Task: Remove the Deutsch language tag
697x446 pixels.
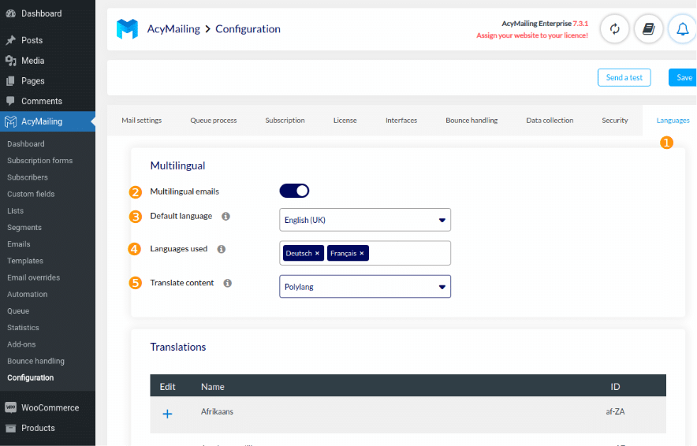Action: (x=318, y=253)
